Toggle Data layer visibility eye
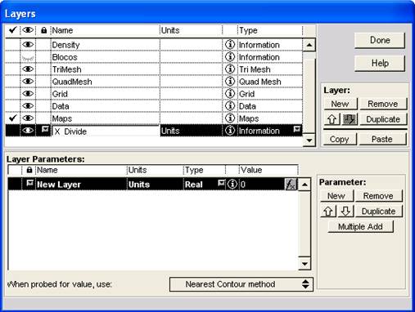The height and width of the screenshot is (312, 415). click(28, 106)
